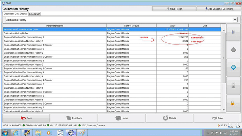Select Engine Calibration Part Number History 4 Counter

(x=112, y=80)
